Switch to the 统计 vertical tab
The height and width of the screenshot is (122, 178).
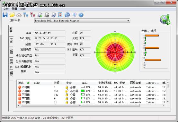(11, 41)
